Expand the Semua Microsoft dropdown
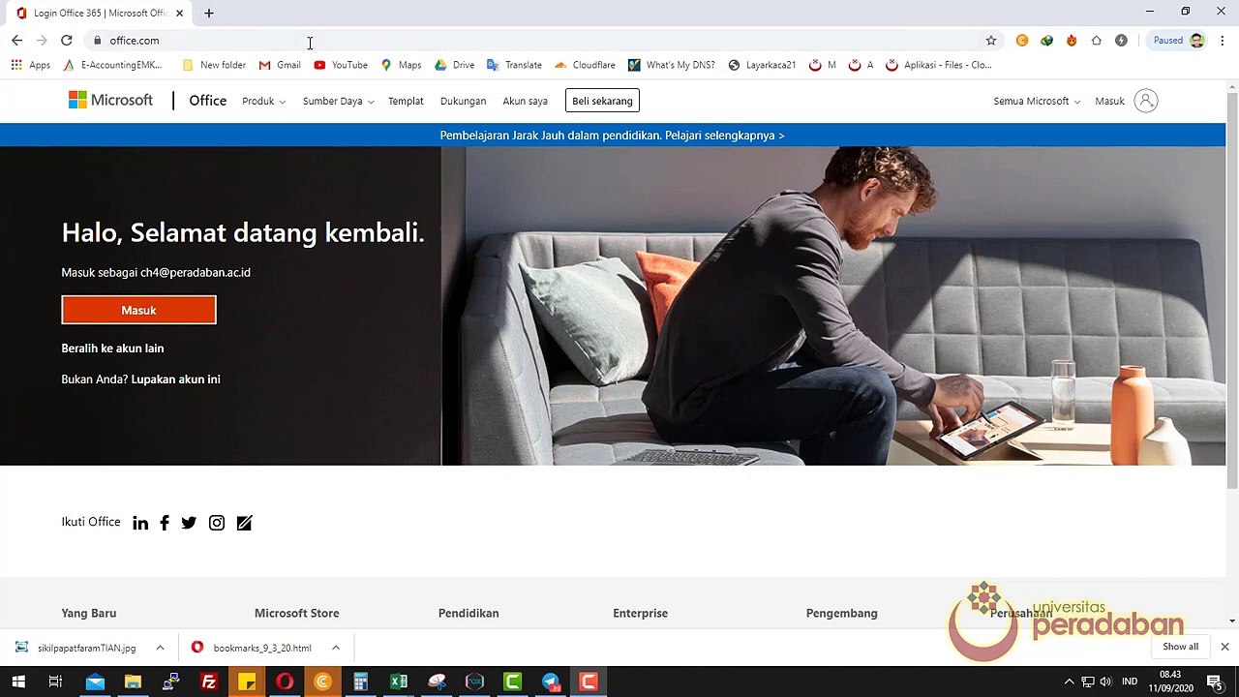This screenshot has width=1239, height=697. click(1037, 101)
